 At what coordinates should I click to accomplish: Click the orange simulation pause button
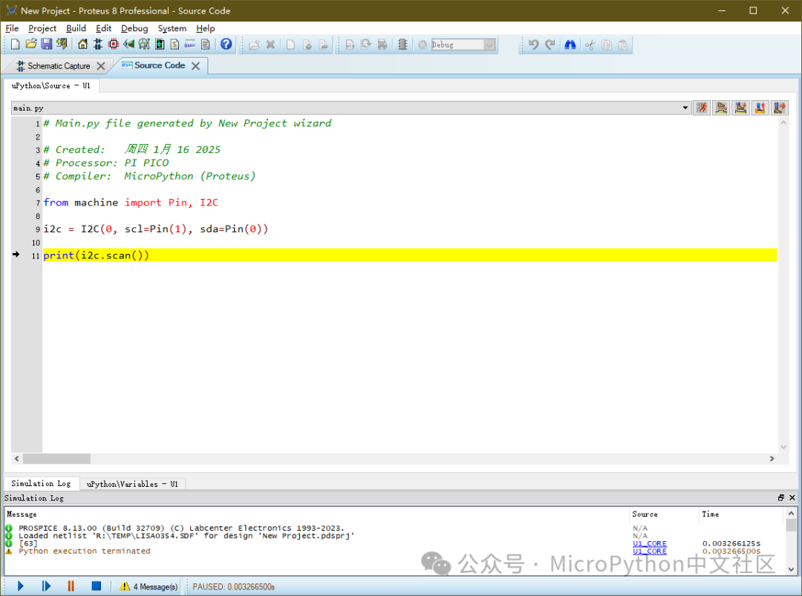71,586
